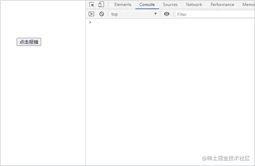Viewport: 255px width, 166px height.
Task: Select the Console tab
Action: click(x=147, y=5)
